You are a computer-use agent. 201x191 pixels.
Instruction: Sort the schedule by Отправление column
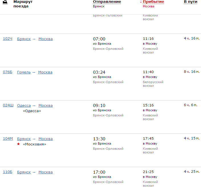pos(107,2)
